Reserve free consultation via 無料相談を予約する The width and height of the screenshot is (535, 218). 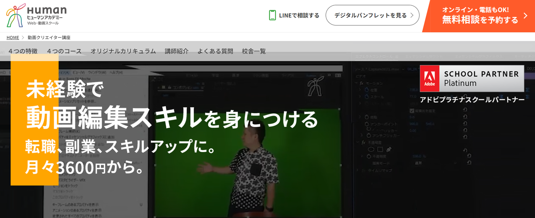pyautogui.click(x=480, y=19)
